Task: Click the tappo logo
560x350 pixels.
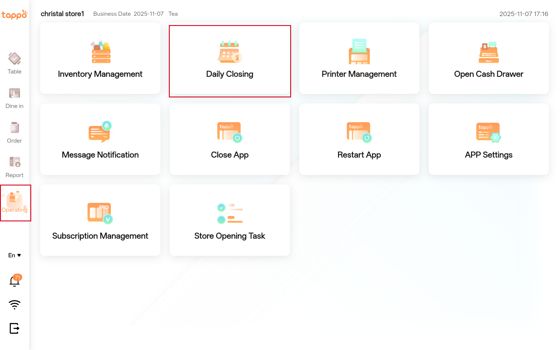Action: pos(14,15)
